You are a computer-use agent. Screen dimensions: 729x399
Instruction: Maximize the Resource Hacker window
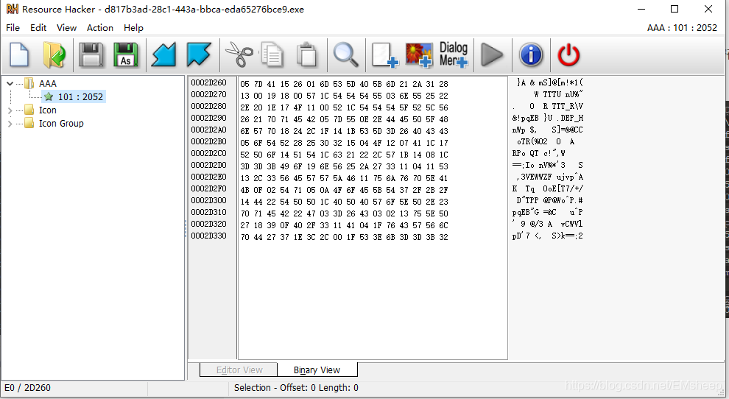pyautogui.click(x=675, y=9)
